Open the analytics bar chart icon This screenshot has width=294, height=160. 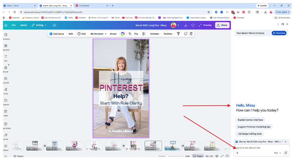[x=186, y=25]
